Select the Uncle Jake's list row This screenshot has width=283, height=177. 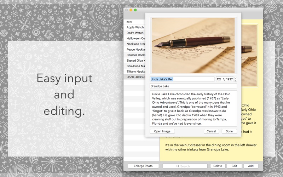coord(134,77)
